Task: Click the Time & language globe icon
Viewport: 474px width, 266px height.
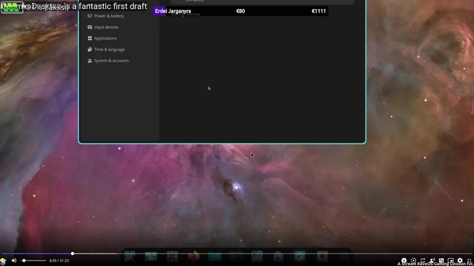Action: [x=90, y=49]
